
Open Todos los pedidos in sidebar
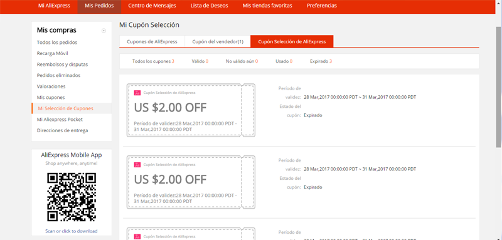click(57, 42)
